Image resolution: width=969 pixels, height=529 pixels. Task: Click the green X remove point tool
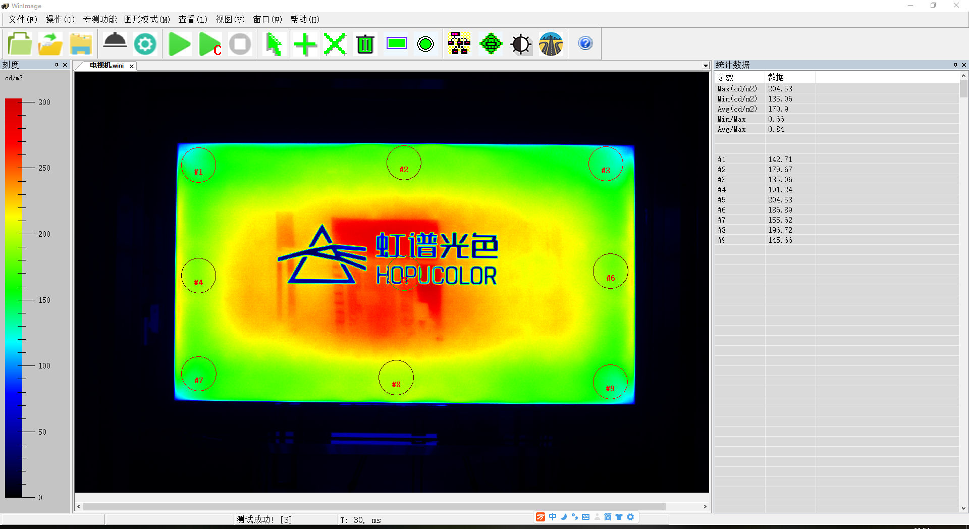tap(335, 44)
